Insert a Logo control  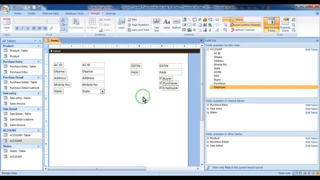[x=121, y=23]
